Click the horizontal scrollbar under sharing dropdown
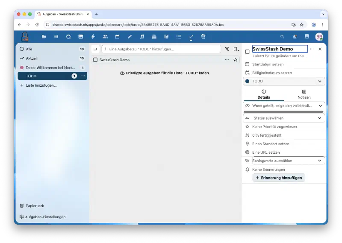Screen dimensions: 342x243 click(x=283, y=112)
